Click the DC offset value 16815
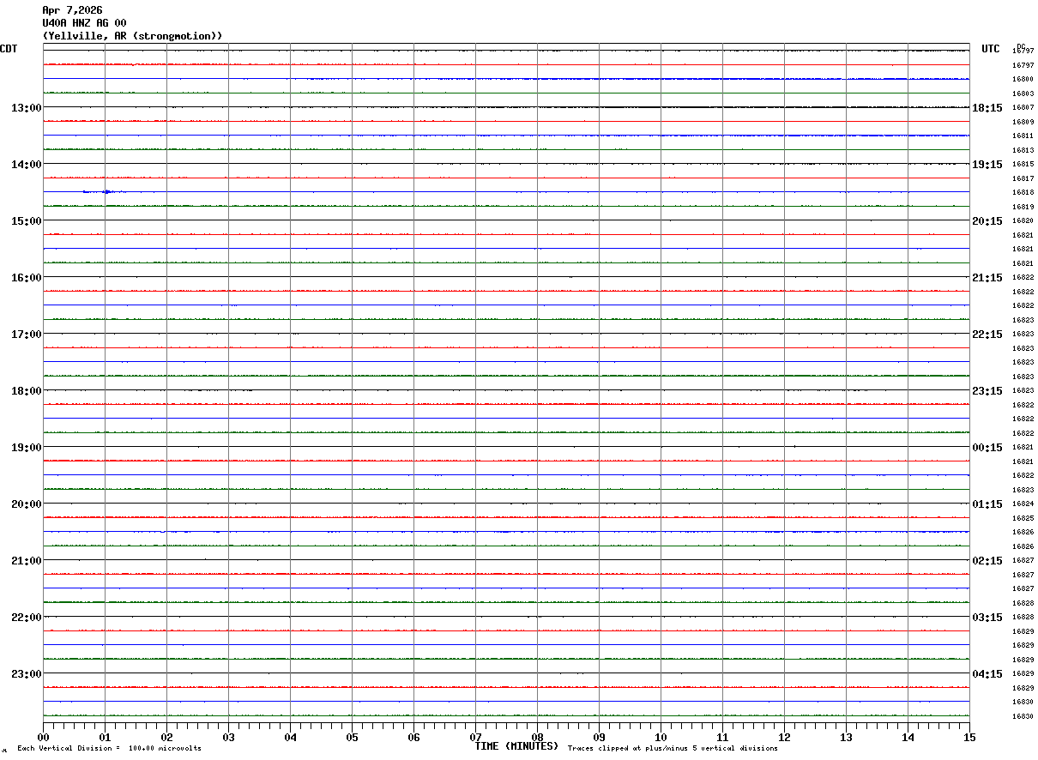Screen dimensions: 1038x760 click(x=1023, y=164)
